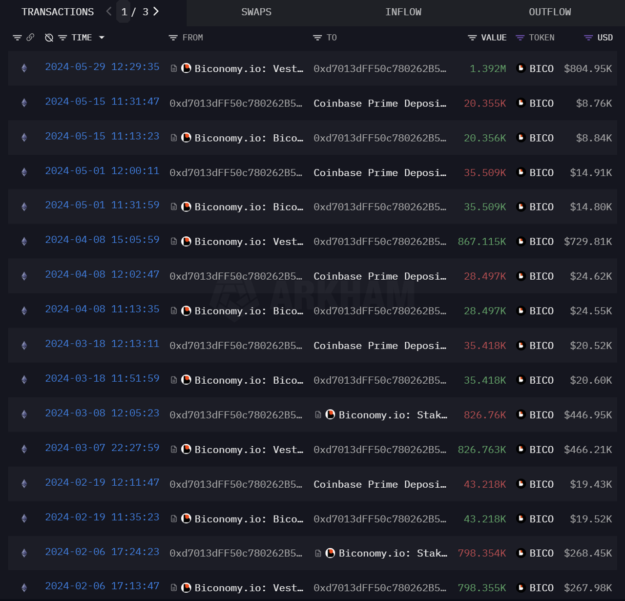This screenshot has height=601, width=625.
Task: Open the VALUE column filter
Action: 472,38
